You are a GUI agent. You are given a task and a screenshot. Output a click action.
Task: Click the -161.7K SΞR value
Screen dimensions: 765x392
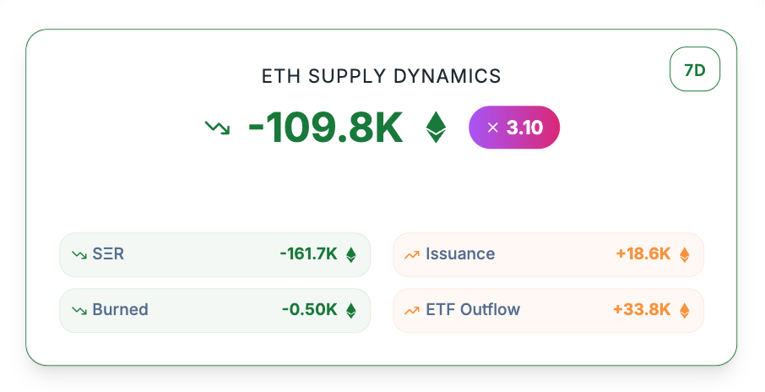[x=308, y=254]
